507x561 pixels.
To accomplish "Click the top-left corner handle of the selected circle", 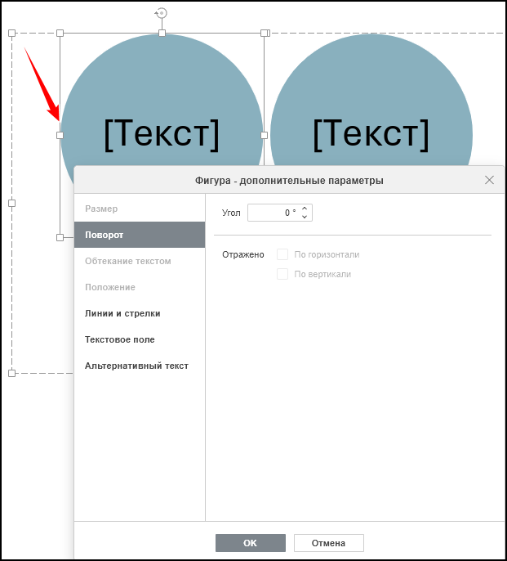I will tap(60, 34).
